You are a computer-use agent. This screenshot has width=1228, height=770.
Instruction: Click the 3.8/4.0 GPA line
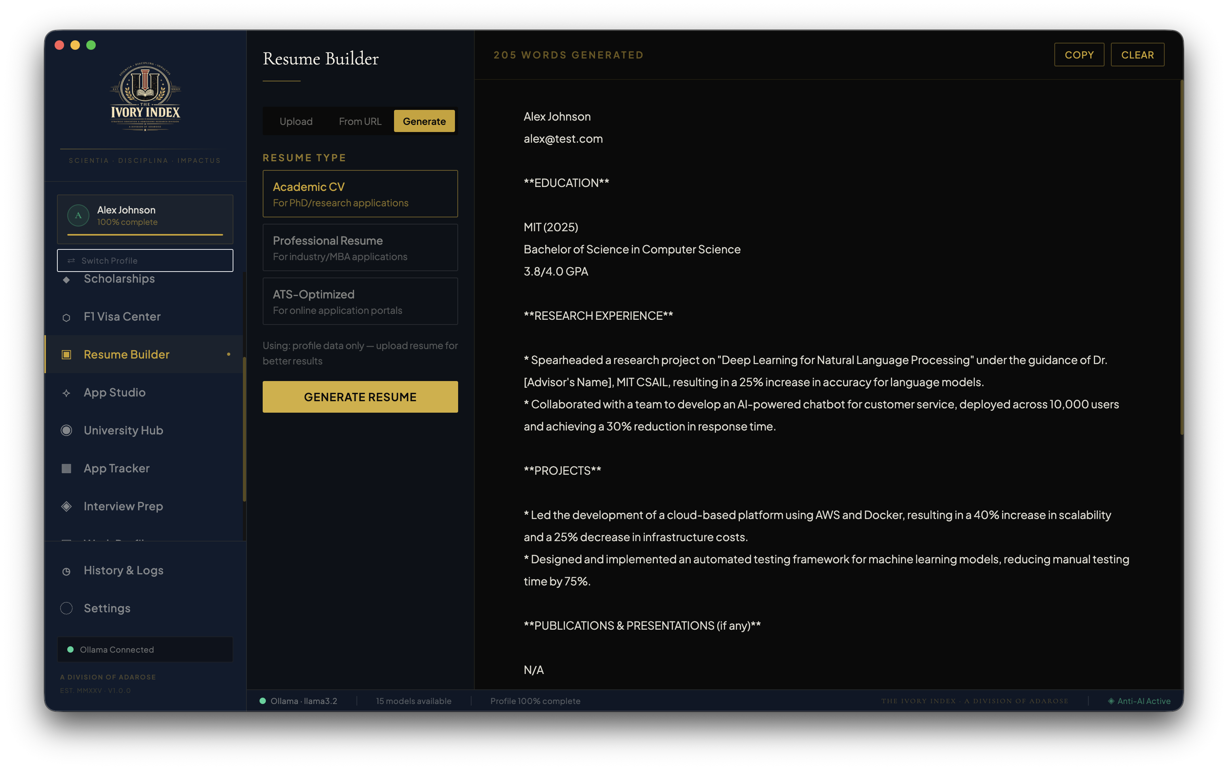(x=556, y=272)
